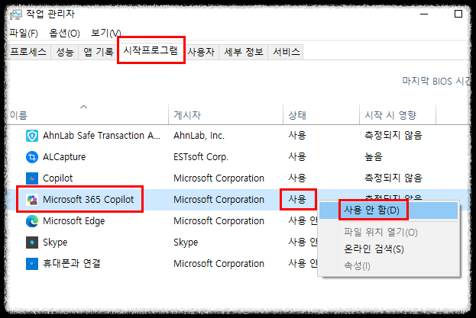Click Skype publisher cell
This screenshot has width=476, height=318.
tap(186, 243)
